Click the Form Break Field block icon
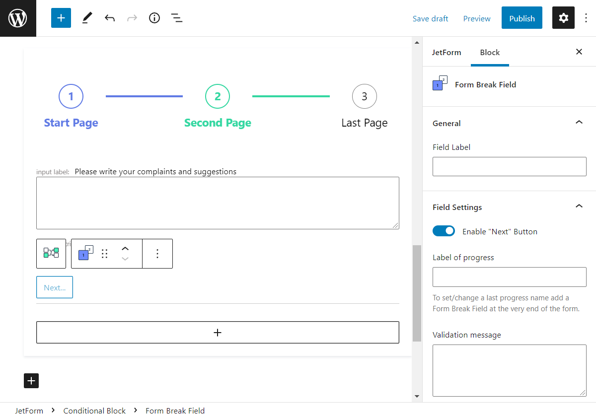 [84, 253]
